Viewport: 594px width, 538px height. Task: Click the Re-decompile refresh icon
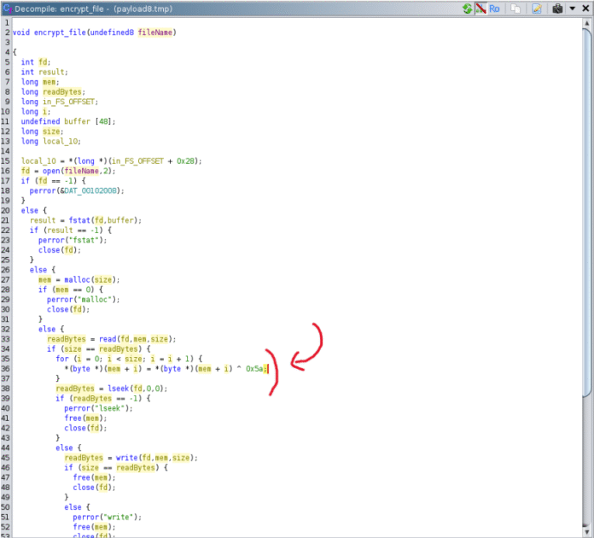click(x=468, y=8)
